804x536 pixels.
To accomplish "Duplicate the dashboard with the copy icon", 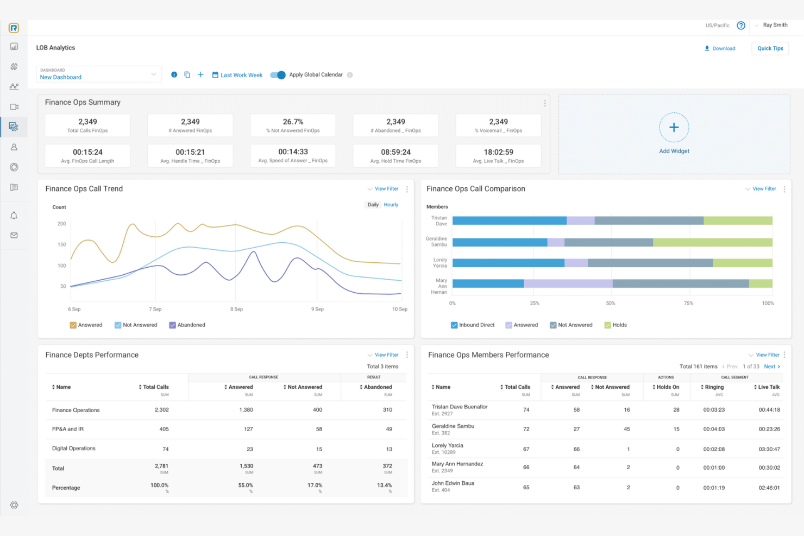I will [187, 75].
